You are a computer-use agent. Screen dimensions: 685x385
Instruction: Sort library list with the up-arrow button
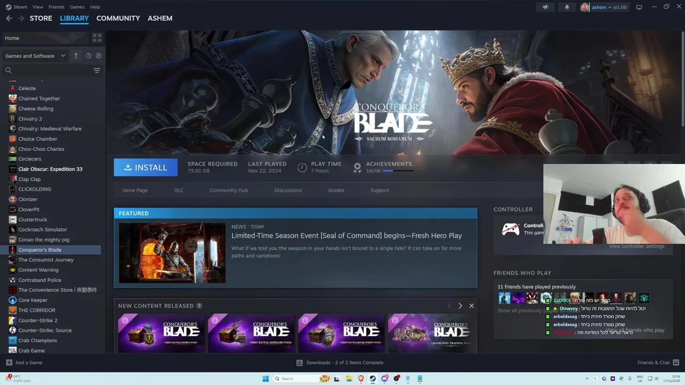coord(76,56)
